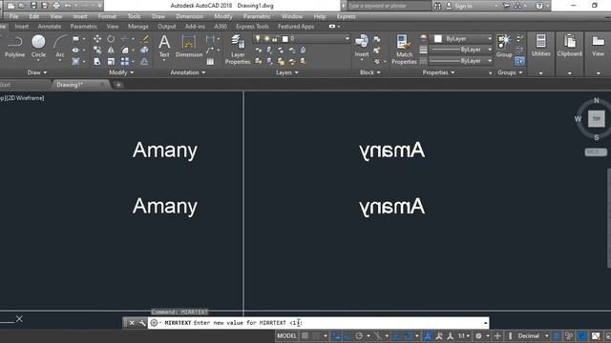This screenshot has width=611, height=343.
Task: Click the Copy tool in Modify panel
Action: pyautogui.click(x=97, y=50)
